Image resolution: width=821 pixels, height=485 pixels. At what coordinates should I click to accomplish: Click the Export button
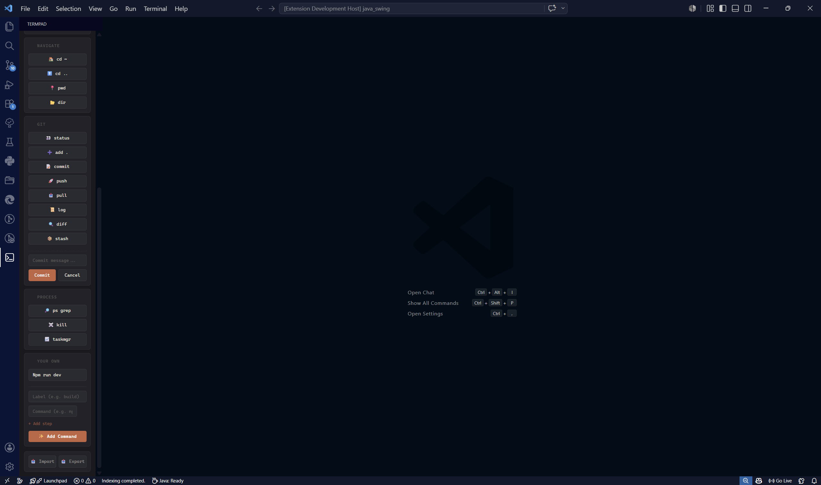[x=72, y=462]
